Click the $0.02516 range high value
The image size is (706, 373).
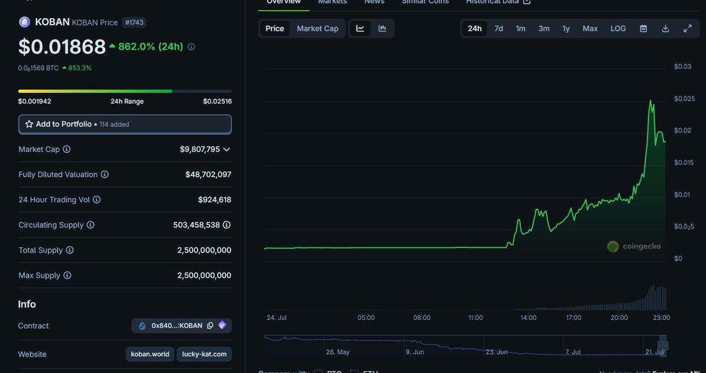[x=218, y=101]
